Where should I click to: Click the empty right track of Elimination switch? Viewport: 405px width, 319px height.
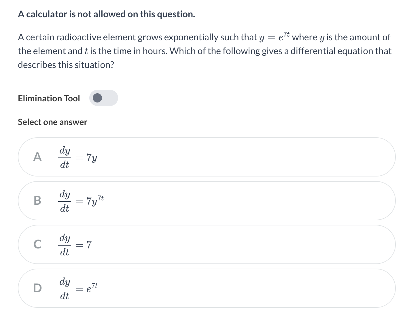(x=111, y=98)
